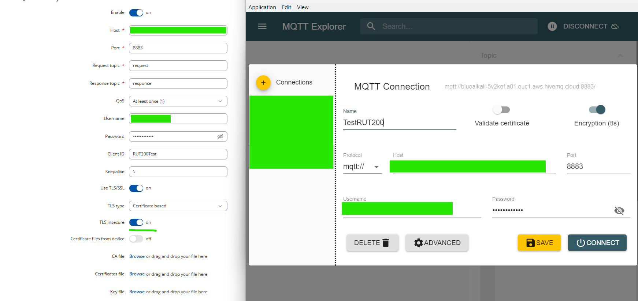Click the yellow add connection plus button
The image size is (638, 301).
(x=263, y=83)
